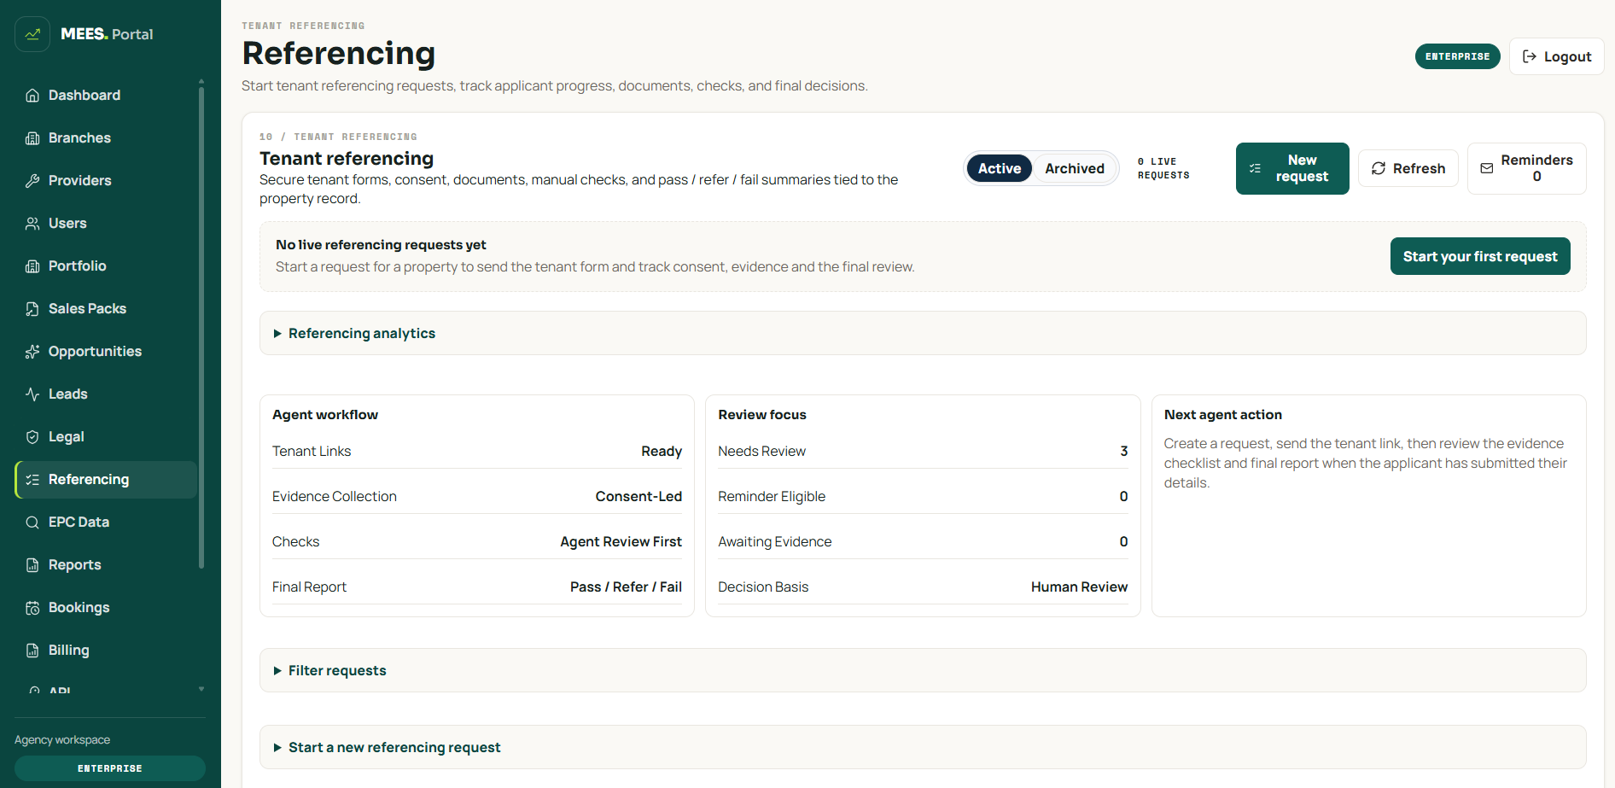The image size is (1615, 788).
Task: Click the Bookings calendar icon
Action: click(32, 608)
